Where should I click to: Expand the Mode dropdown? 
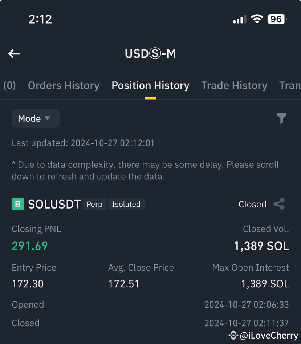coord(36,118)
